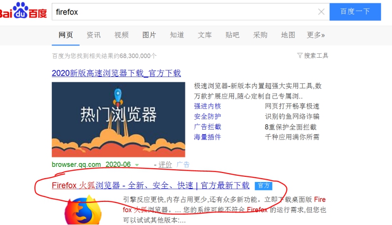
Task: Open the 视频 tab
Action: pos(122,35)
